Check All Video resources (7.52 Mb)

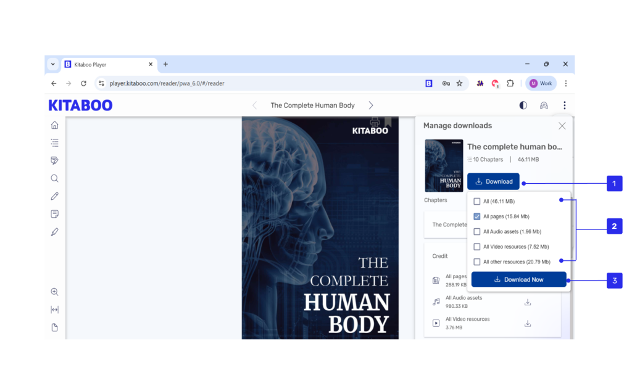(477, 247)
